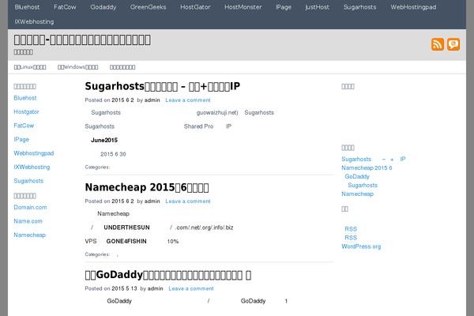Open Webhostingpad link in left sidebar
Image resolution: width=474 pixels, height=316 pixels.
pyautogui.click(x=34, y=153)
